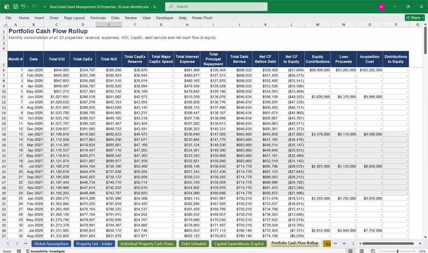Screen dimensions: 428x253
Task: Open the View ribbon tab
Action: 146,18
